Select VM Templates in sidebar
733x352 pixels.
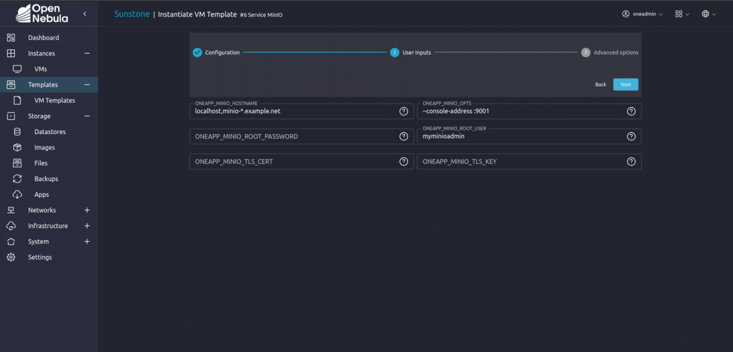coord(54,100)
